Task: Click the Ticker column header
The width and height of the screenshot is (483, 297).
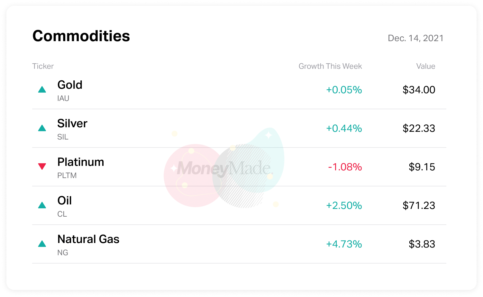Action: click(x=43, y=66)
